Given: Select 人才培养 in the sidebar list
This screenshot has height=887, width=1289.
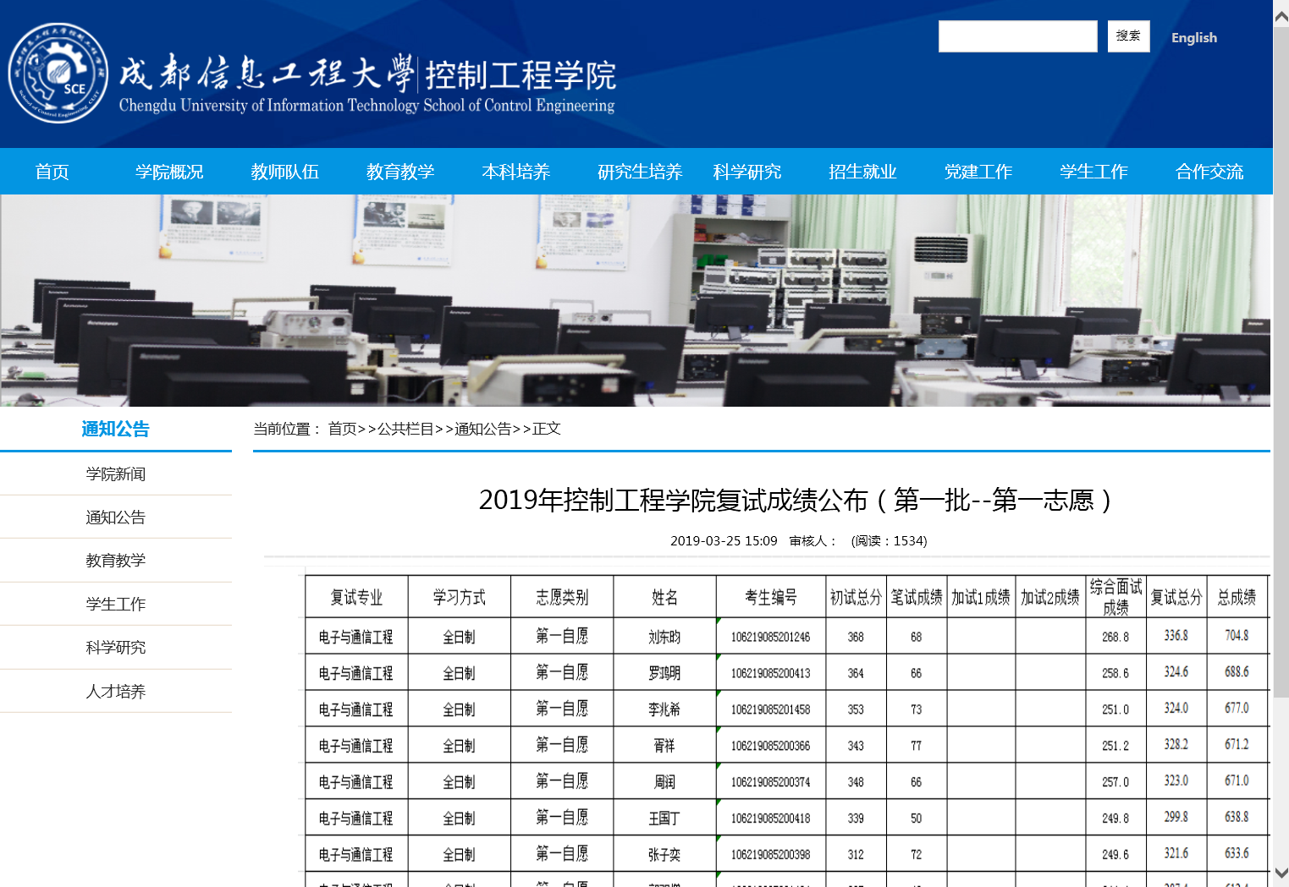Looking at the screenshot, I should (x=116, y=692).
